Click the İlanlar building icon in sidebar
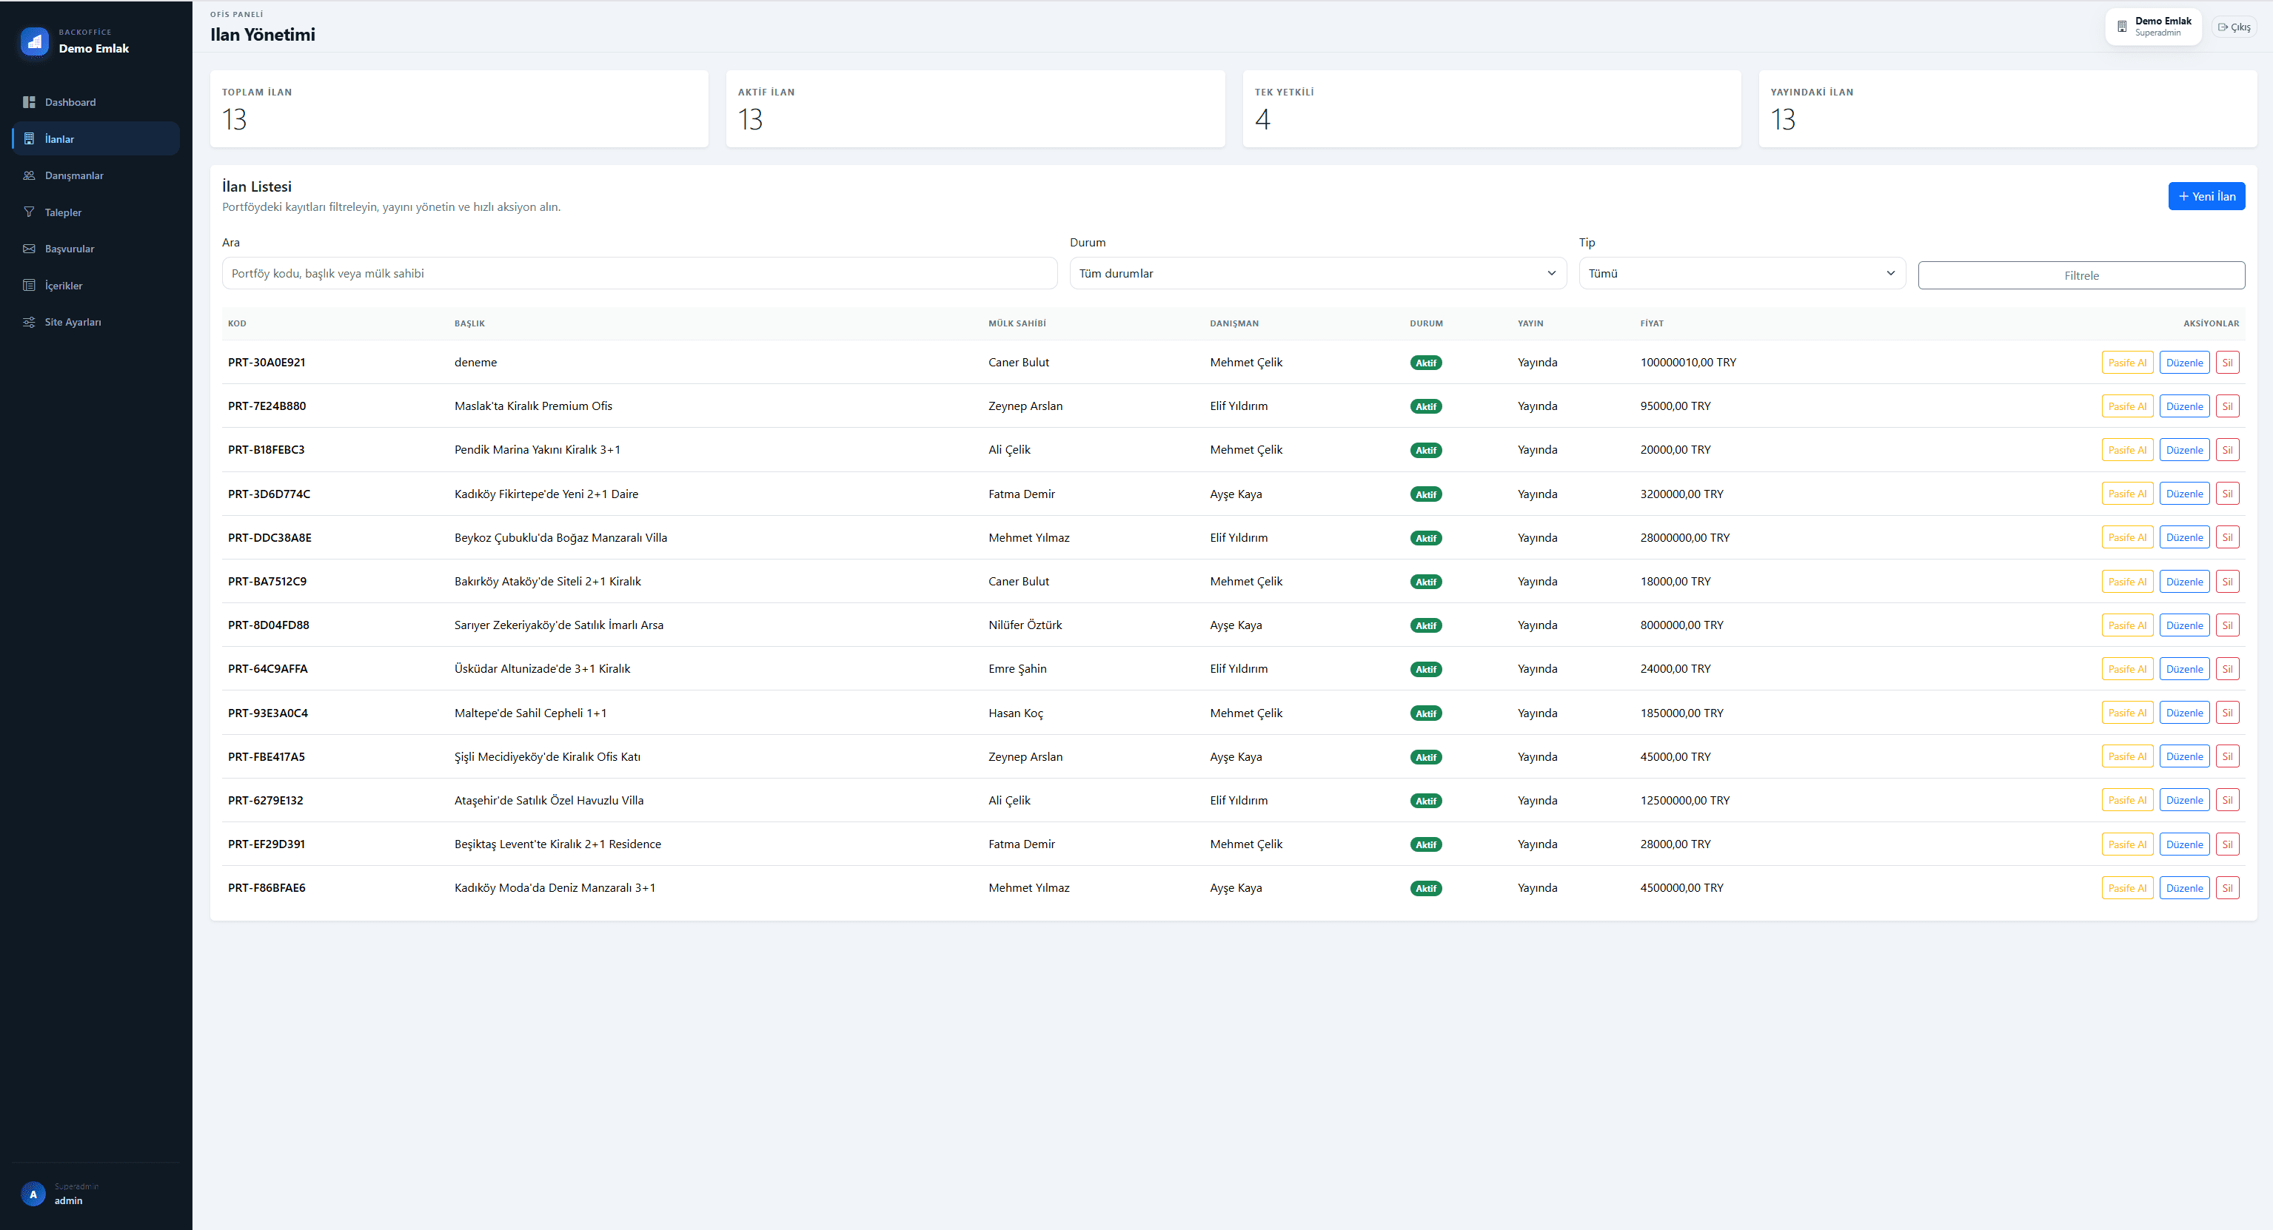 29,139
